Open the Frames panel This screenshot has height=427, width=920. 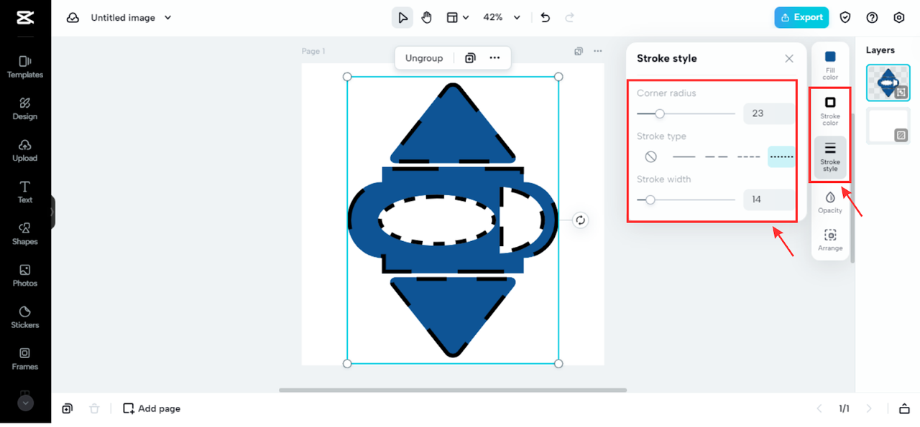(x=25, y=358)
